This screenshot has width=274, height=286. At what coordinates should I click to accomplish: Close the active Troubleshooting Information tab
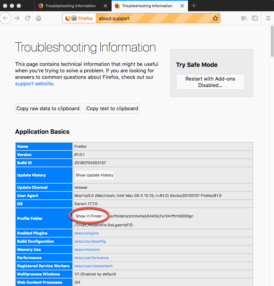click(182, 6)
